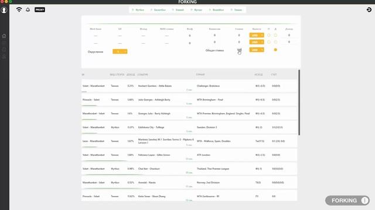
Task: Click Thailand, Thai Premier League cell
Action: tap(213, 169)
